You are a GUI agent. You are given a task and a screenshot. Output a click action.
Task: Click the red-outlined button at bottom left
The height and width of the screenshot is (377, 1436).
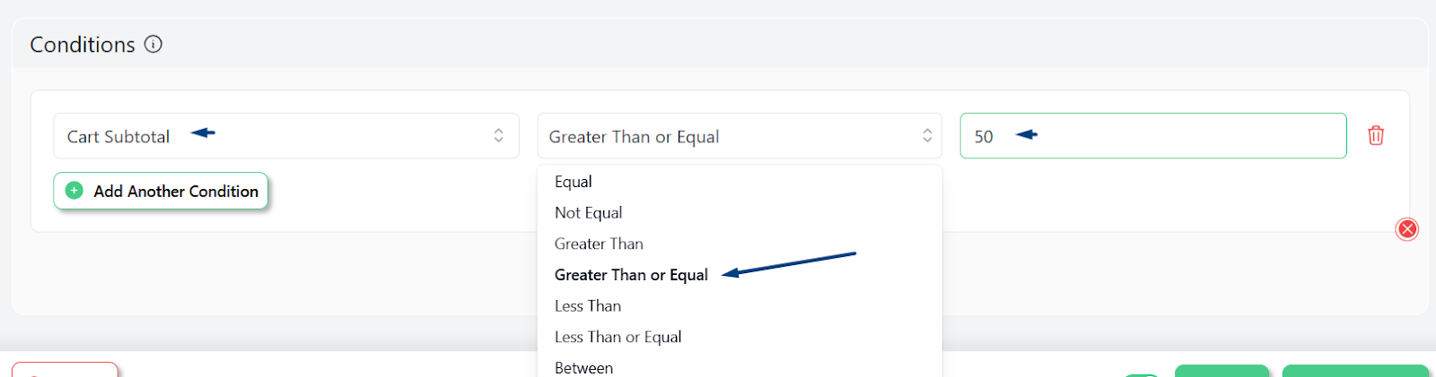pos(65,370)
